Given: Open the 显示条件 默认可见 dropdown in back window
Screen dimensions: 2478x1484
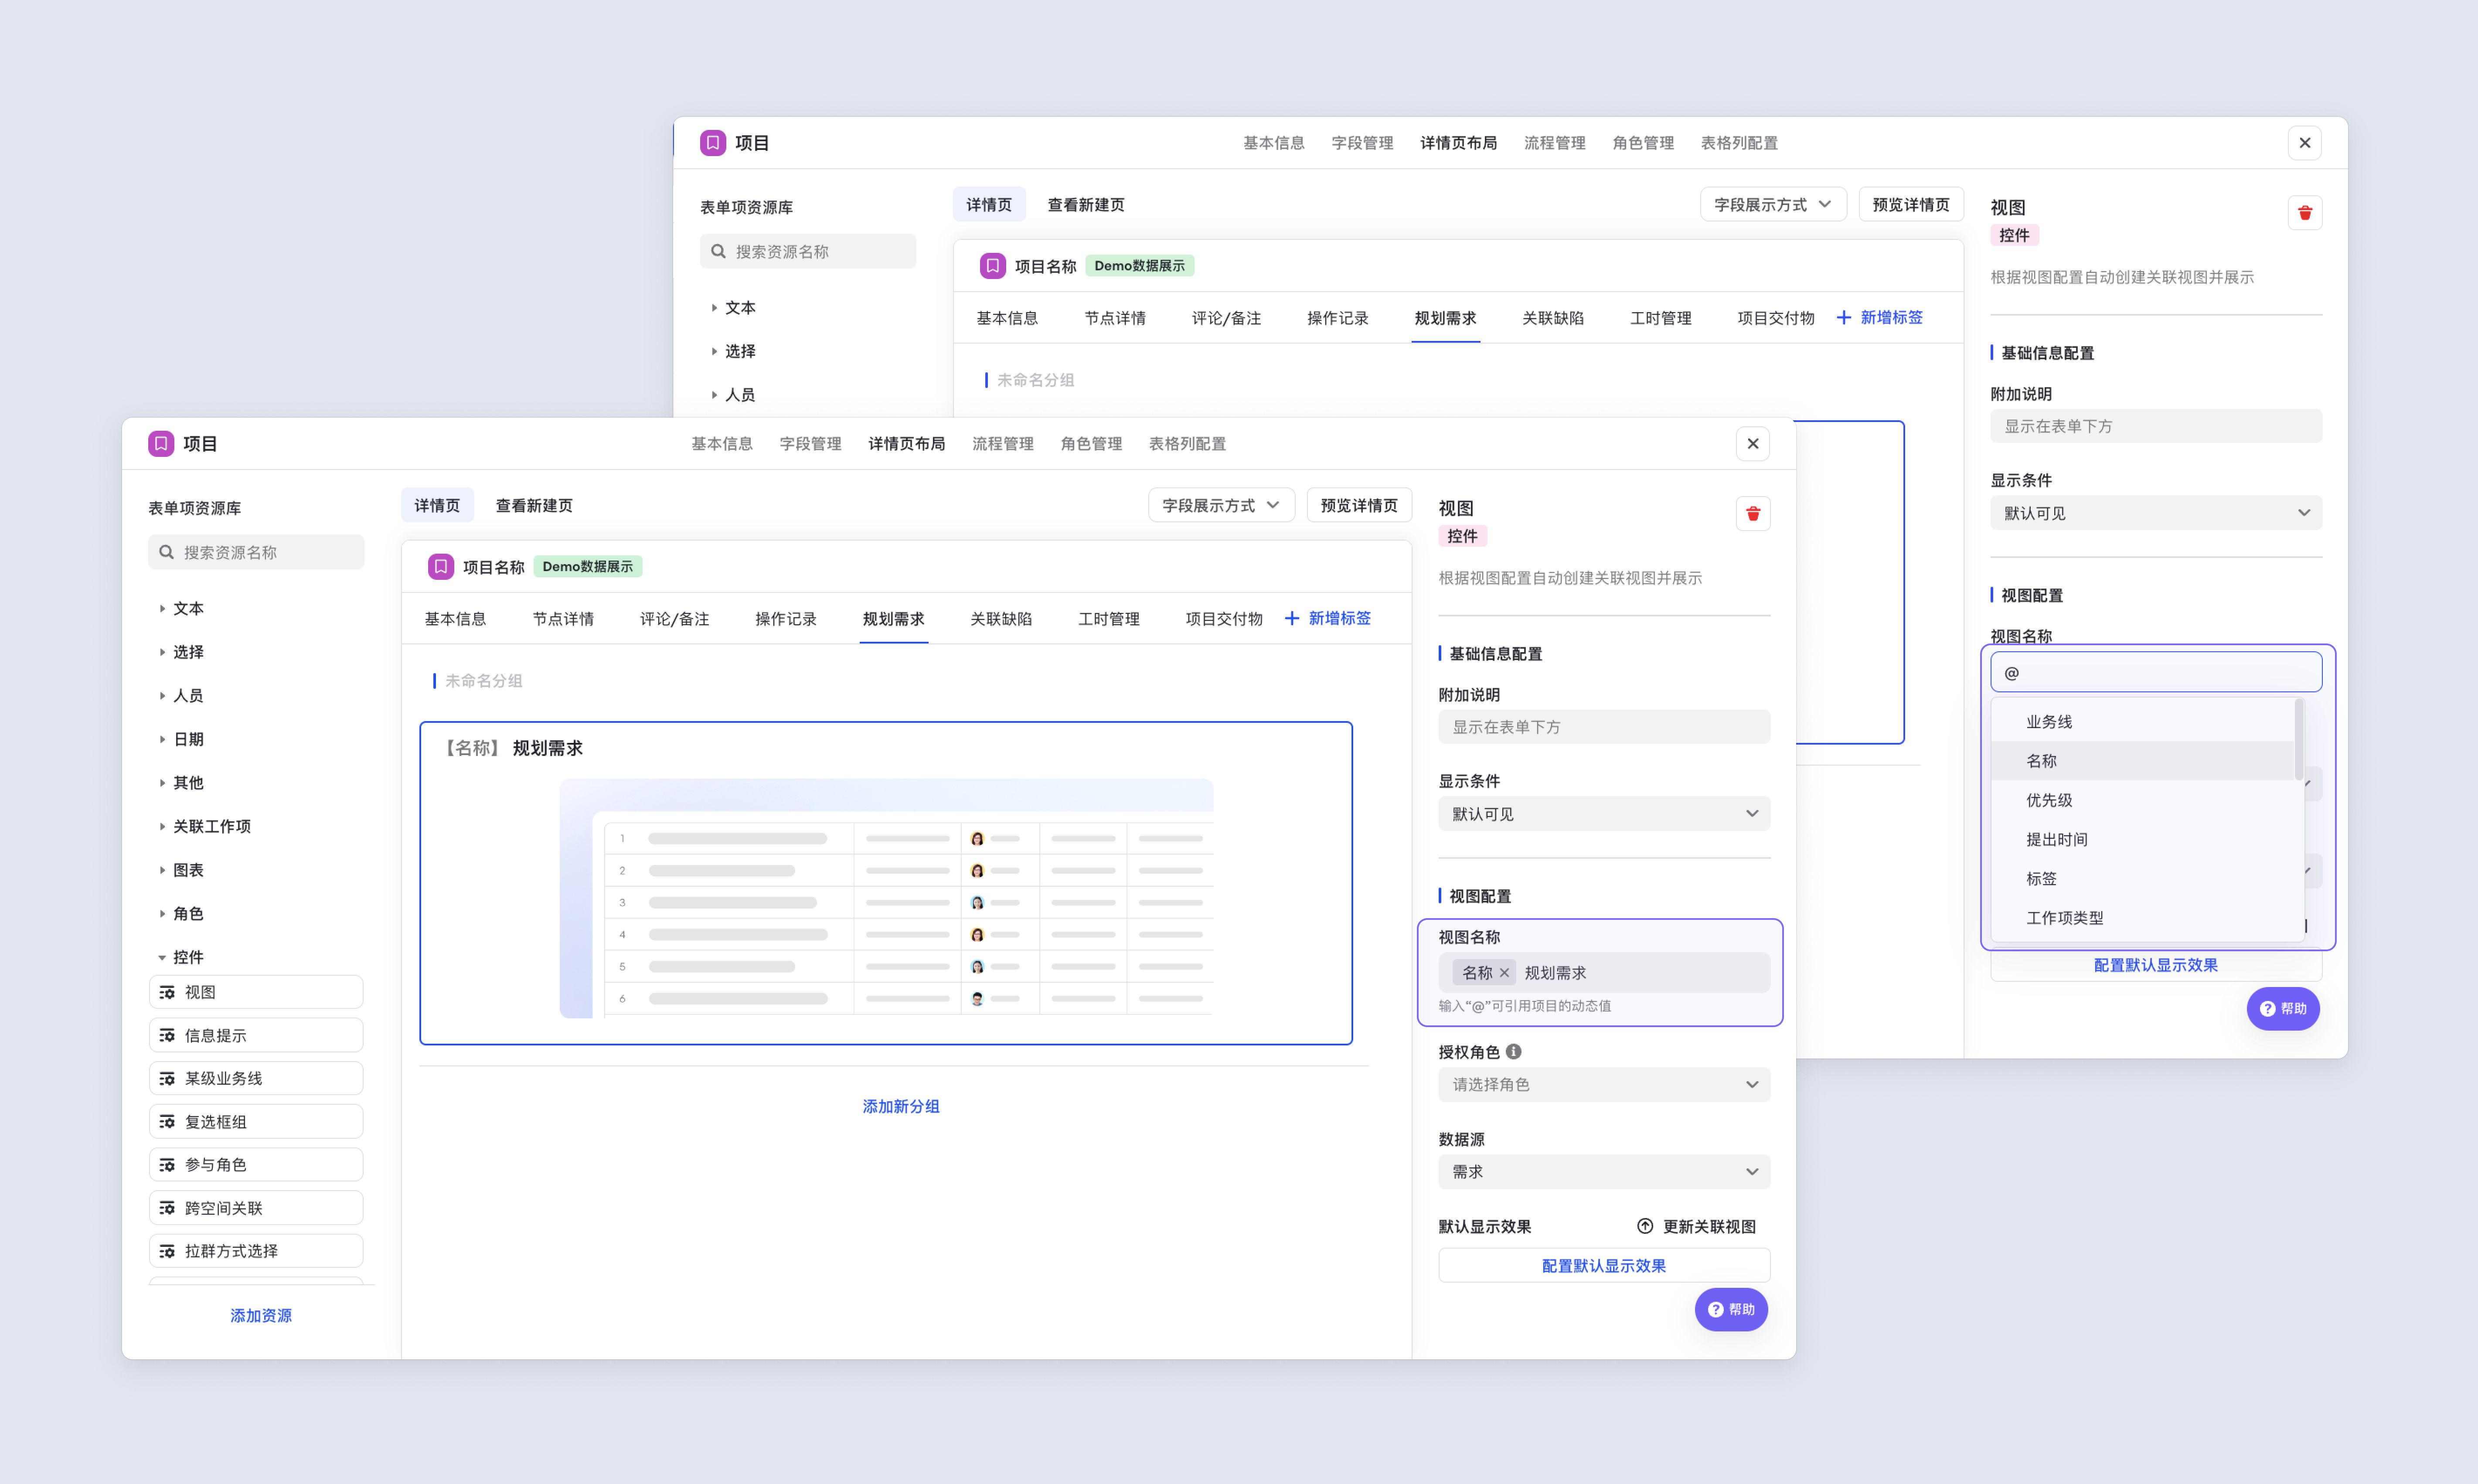Looking at the screenshot, I should pos(2155,513).
